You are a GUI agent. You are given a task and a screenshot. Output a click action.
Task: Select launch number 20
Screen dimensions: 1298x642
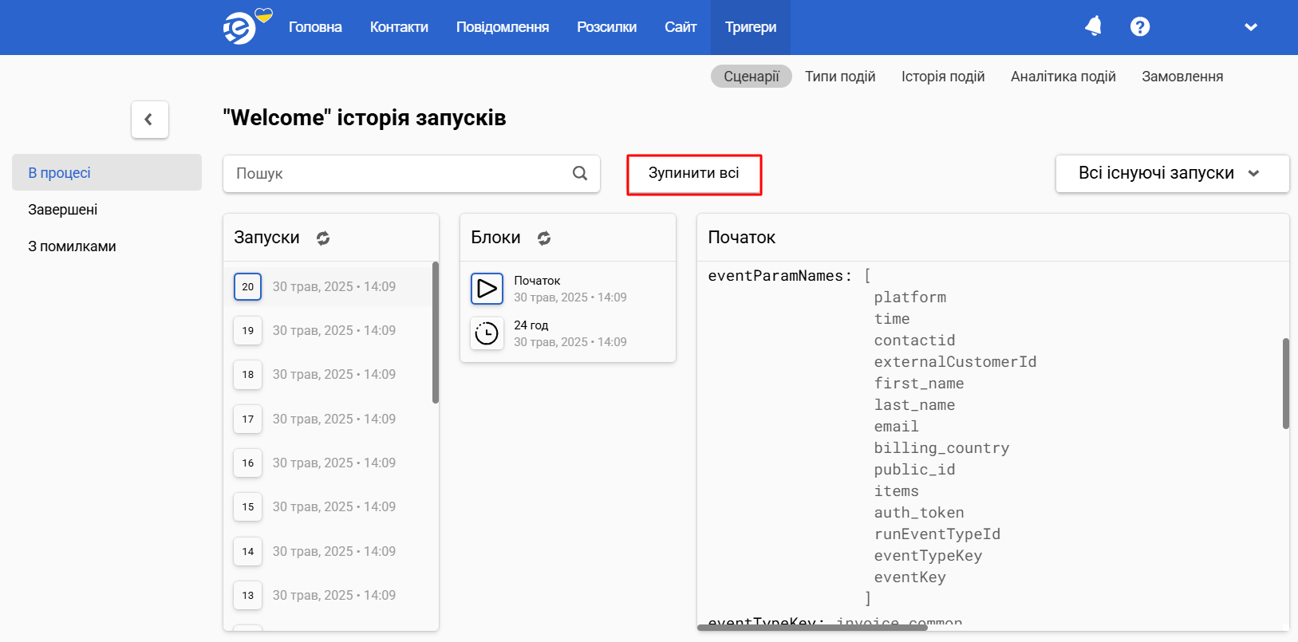click(x=248, y=286)
